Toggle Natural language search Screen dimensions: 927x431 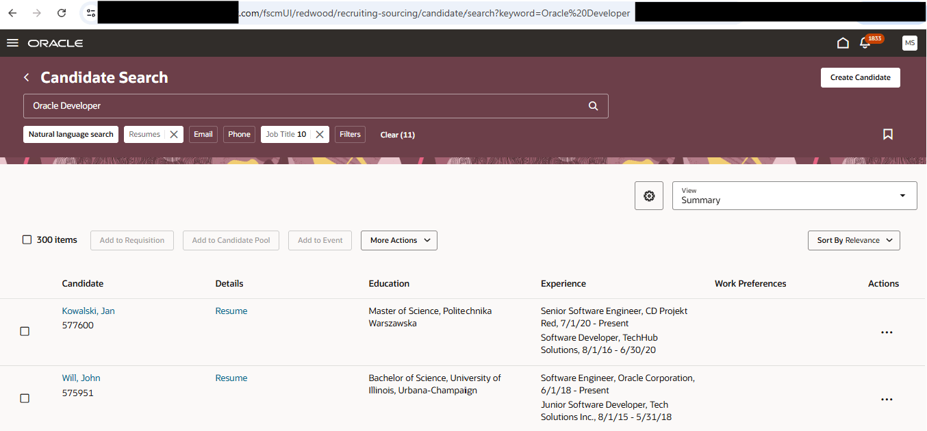click(71, 134)
